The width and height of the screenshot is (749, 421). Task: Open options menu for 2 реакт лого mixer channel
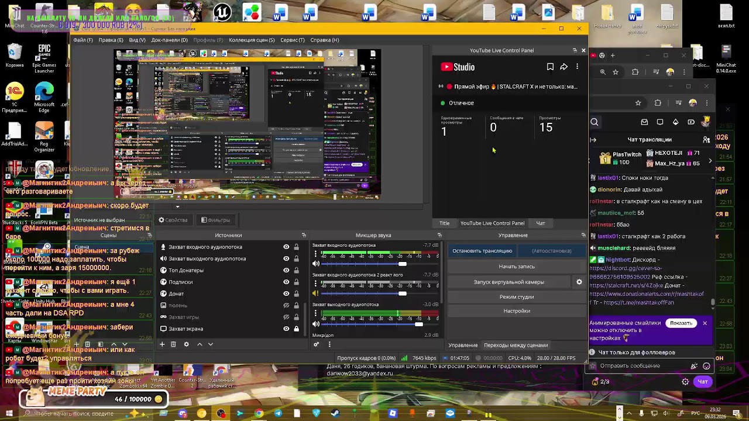pyautogui.click(x=316, y=284)
